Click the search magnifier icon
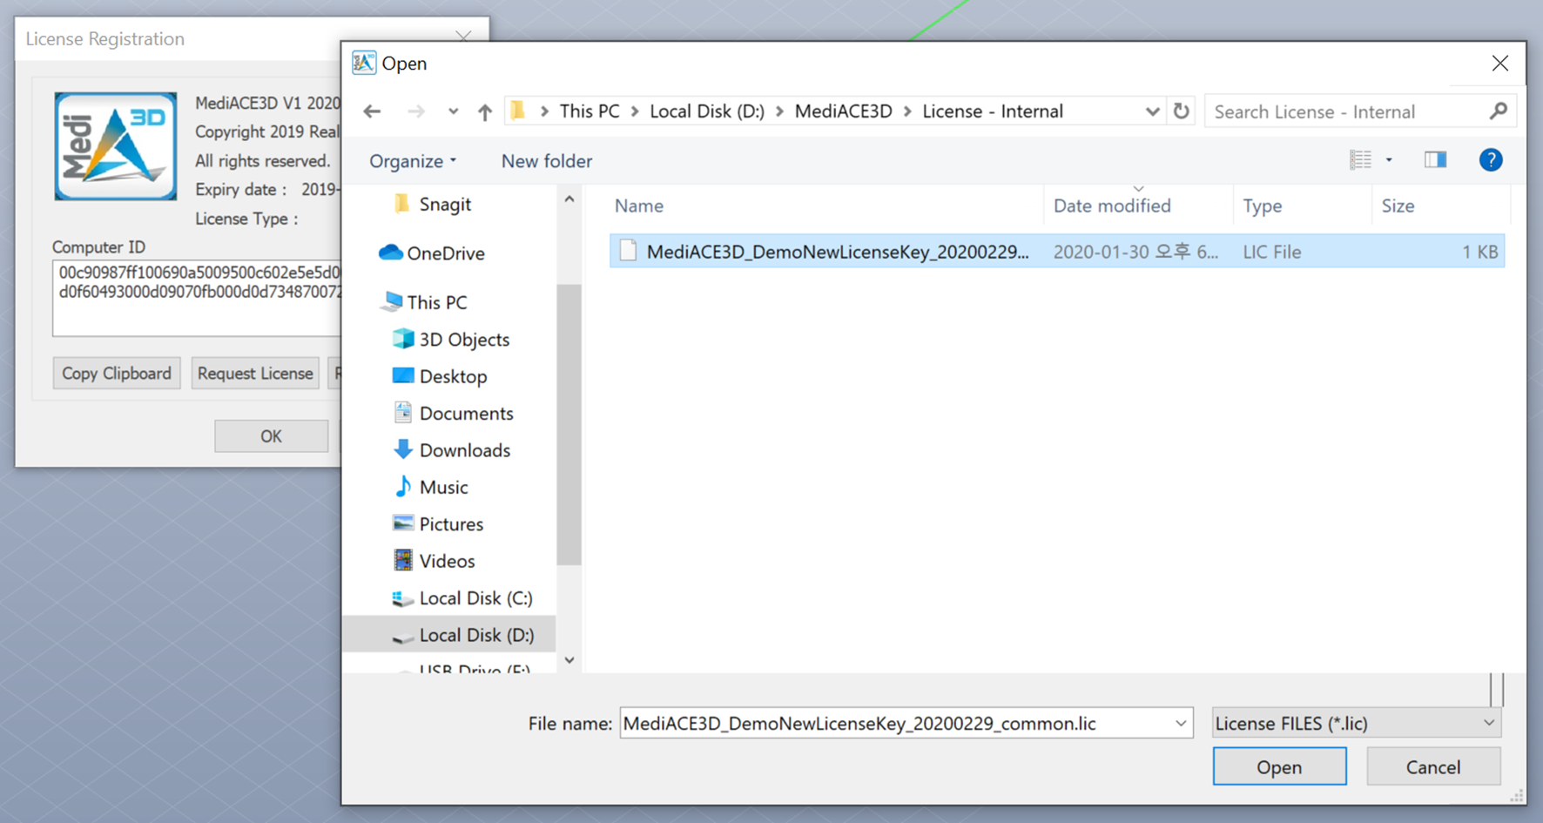 pyautogui.click(x=1498, y=111)
